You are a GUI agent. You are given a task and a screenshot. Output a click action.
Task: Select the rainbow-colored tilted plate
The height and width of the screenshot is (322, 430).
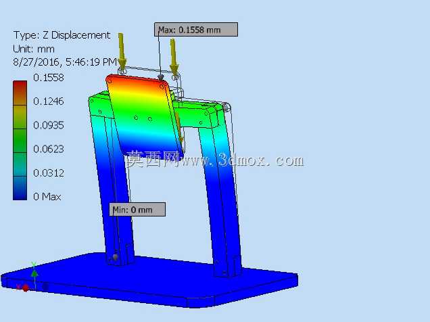[x=144, y=116]
